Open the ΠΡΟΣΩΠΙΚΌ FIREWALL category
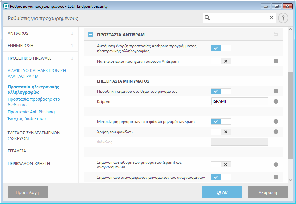This screenshot has width=296, height=204. coord(40,58)
